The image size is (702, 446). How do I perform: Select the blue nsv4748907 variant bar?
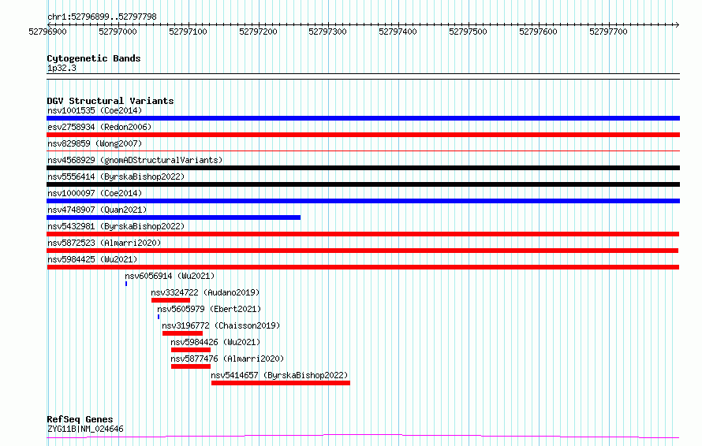tap(174, 217)
